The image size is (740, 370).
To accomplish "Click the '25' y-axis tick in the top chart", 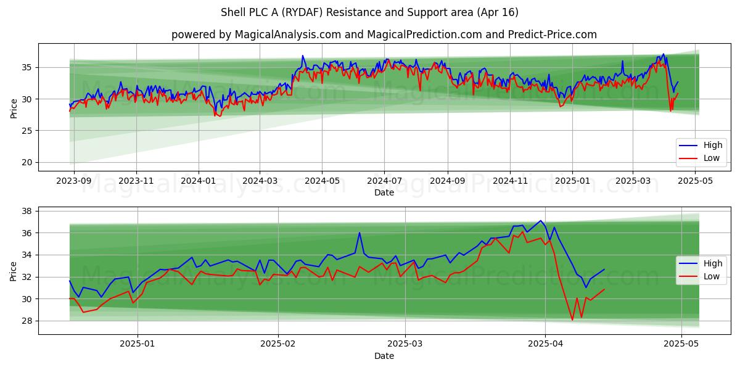I will (x=28, y=131).
